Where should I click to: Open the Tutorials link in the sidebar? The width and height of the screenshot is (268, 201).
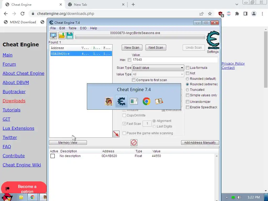coord(12,110)
